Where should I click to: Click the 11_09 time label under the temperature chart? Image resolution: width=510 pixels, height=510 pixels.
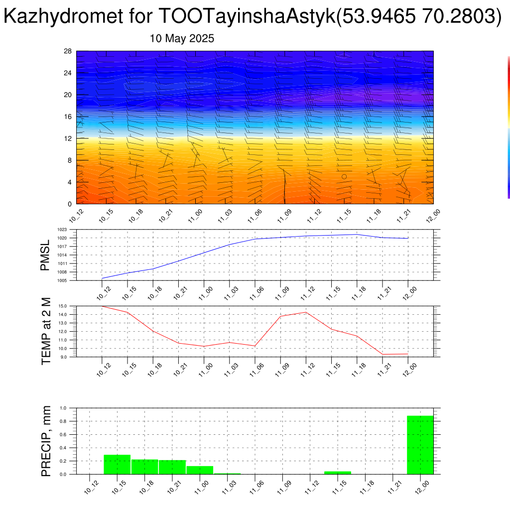pyautogui.click(x=282, y=370)
